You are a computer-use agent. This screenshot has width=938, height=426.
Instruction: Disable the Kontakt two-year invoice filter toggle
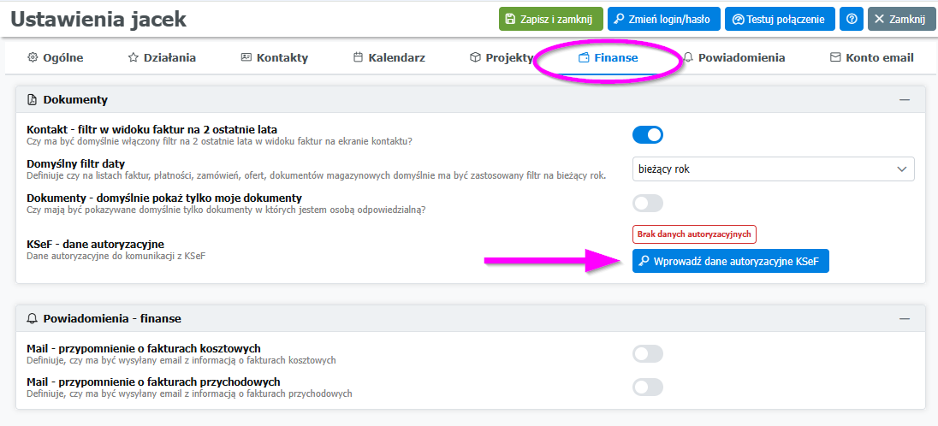coord(648,134)
